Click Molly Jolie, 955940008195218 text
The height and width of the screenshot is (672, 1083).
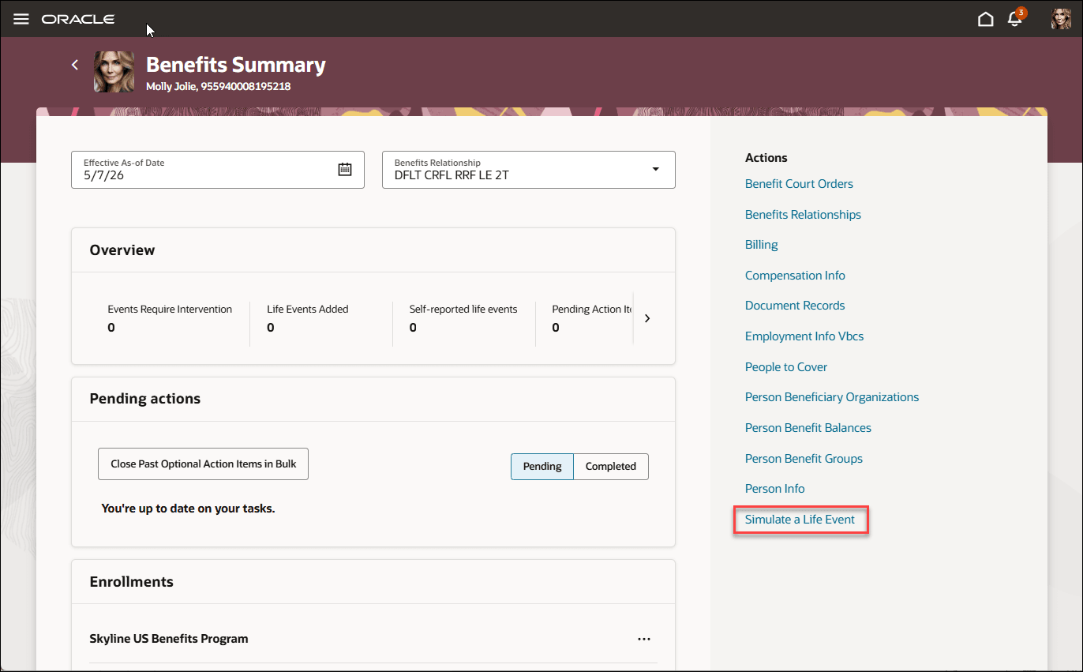tap(218, 86)
